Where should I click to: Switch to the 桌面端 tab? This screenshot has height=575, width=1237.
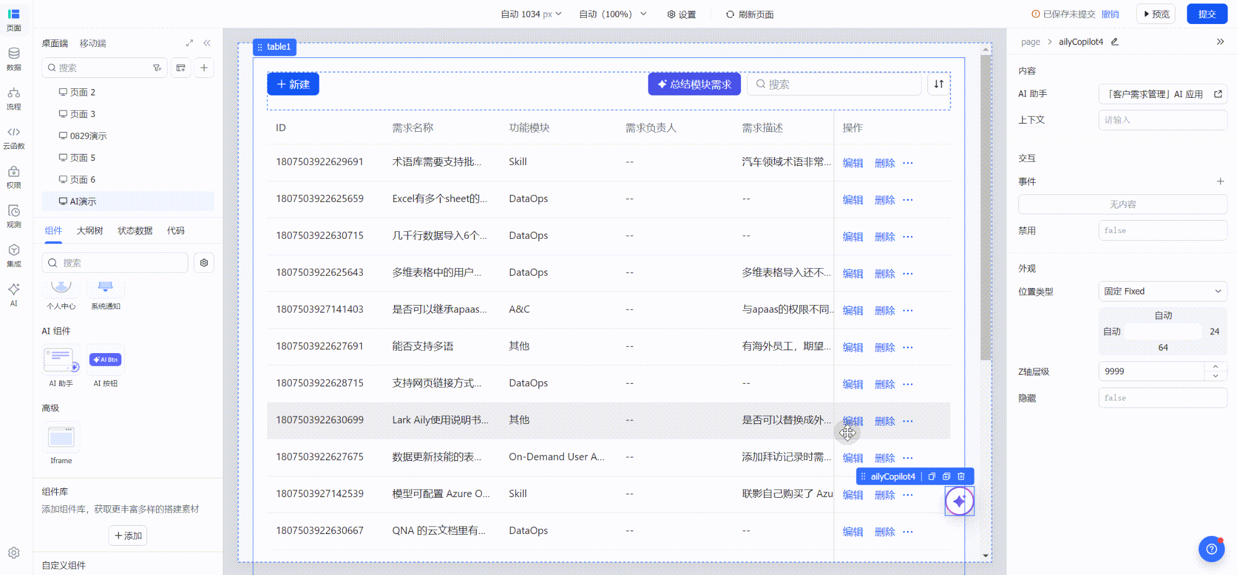coord(55,43)
